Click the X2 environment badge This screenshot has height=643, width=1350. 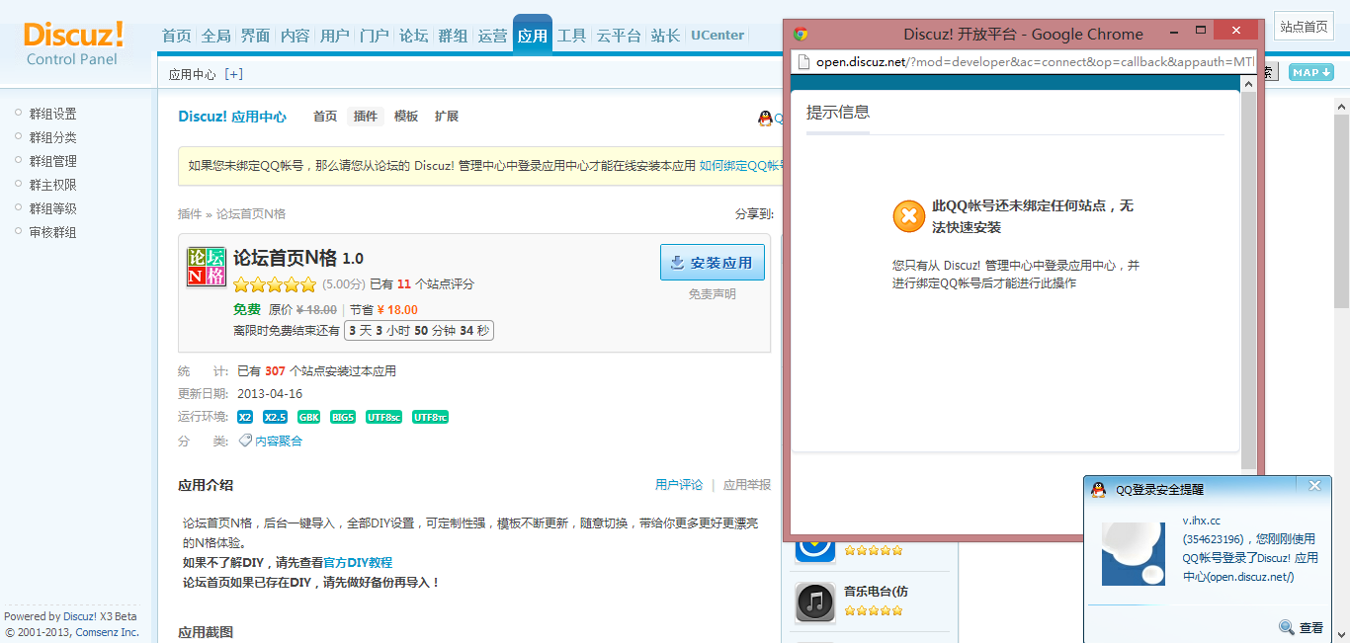click(245, 417)
